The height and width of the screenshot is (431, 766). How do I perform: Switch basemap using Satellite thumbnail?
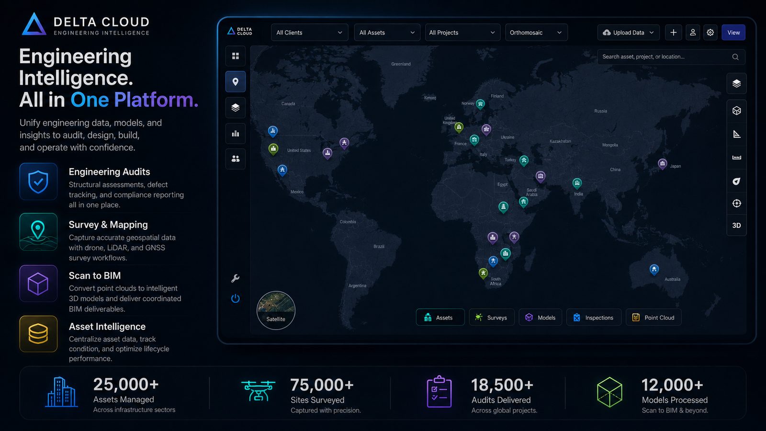click(x=276, y=310)
